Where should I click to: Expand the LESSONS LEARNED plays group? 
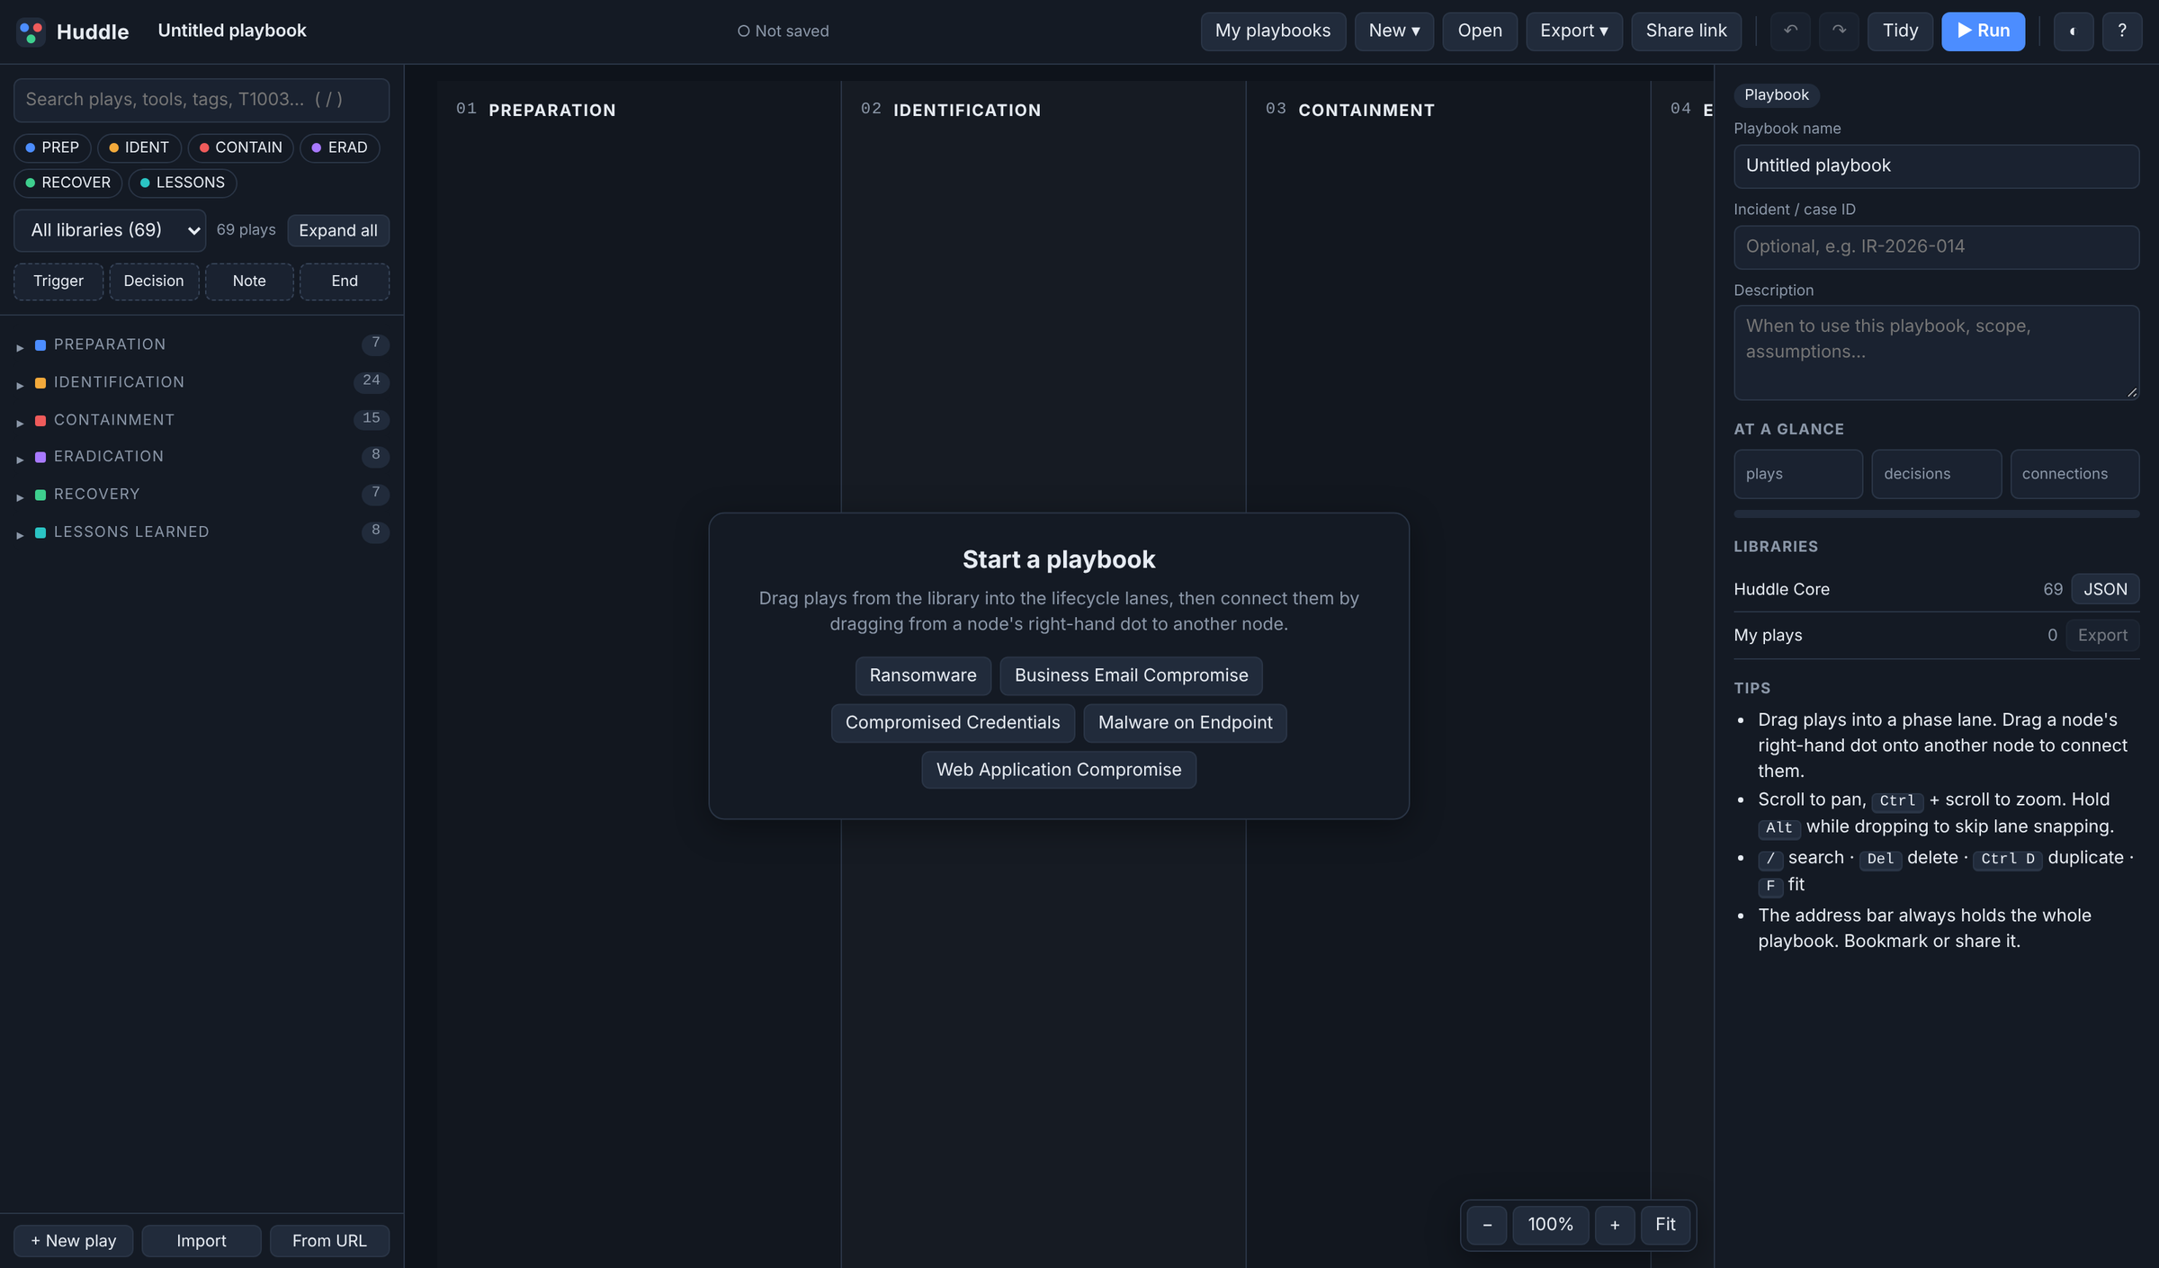[202, 532]
